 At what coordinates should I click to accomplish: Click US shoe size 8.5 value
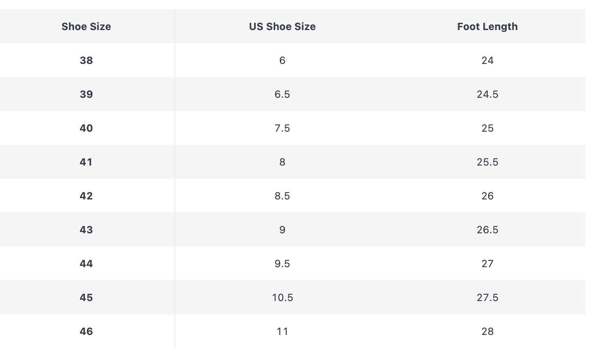tap(282, 196)
